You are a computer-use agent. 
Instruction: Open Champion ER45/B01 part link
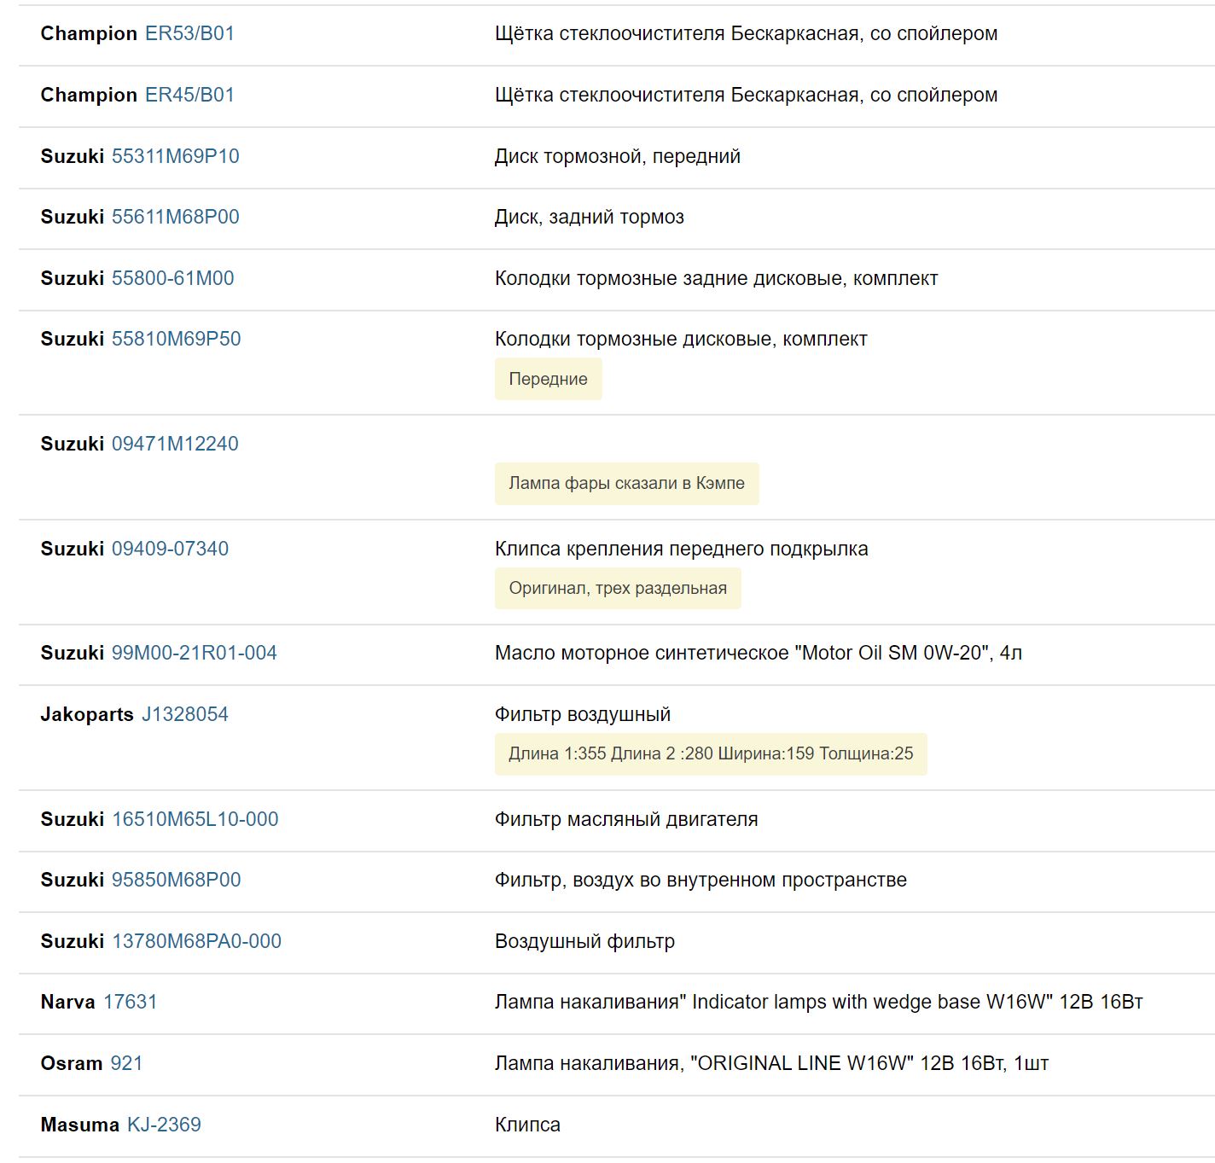pos(189,95)
